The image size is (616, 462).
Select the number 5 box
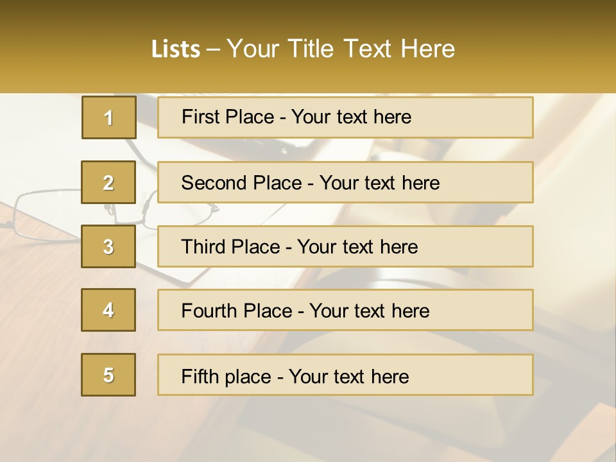point(108,375)
